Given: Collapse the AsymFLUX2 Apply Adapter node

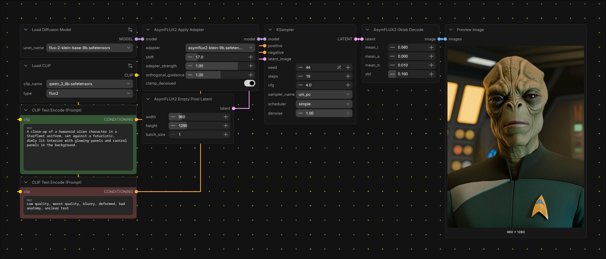Looking at the screenshot, I should pos(148,30).
